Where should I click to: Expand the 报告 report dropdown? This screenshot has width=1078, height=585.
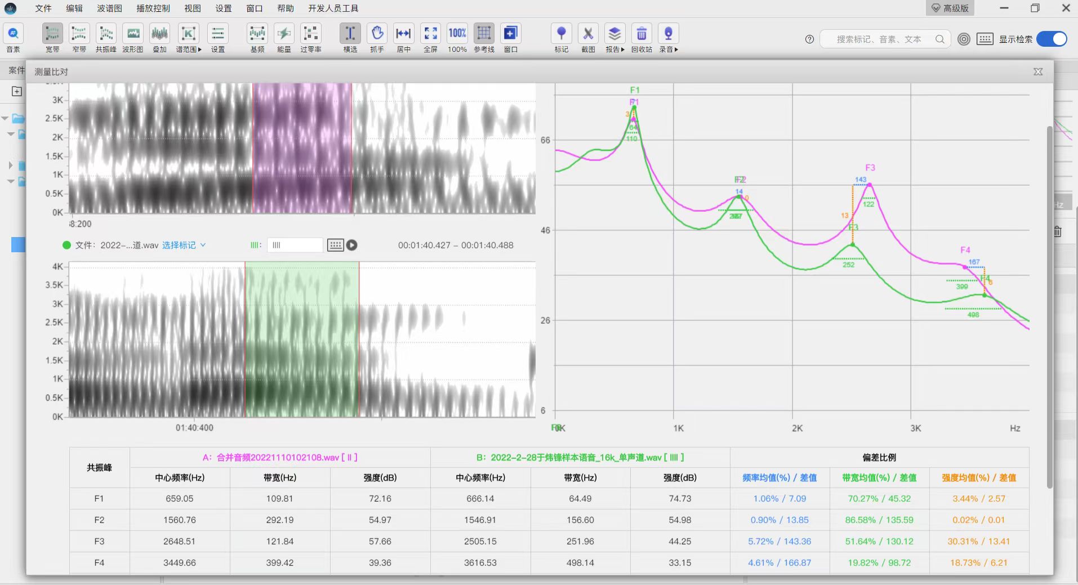(x=614, y=38)
